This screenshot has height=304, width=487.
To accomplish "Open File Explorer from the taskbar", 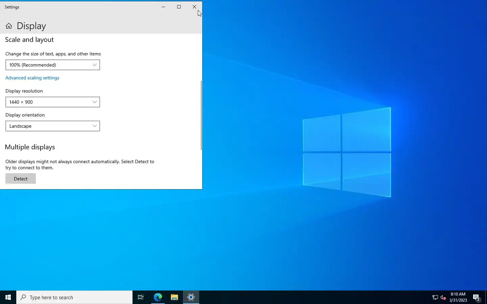I will tap(175, 297).
